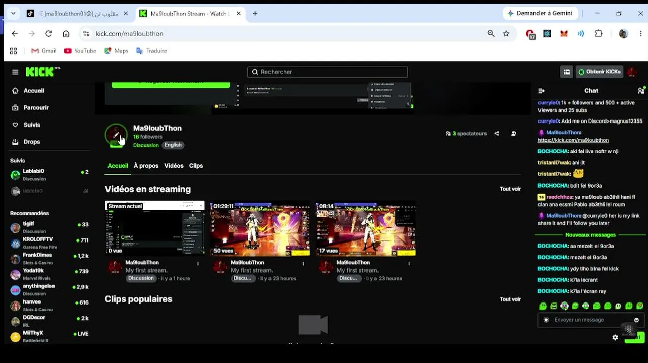
Task: Click Demander à Gemini button
Action: [539, 14]
